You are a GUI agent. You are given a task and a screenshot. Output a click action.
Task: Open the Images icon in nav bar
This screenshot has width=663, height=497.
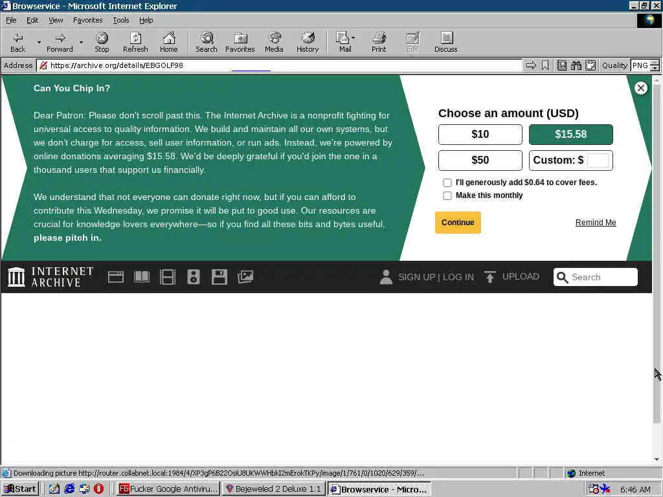(245, 277)
